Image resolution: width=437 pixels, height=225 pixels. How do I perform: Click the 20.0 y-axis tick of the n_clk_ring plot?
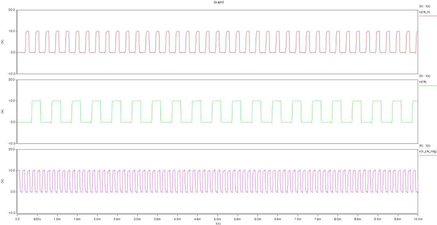(11, 149)
